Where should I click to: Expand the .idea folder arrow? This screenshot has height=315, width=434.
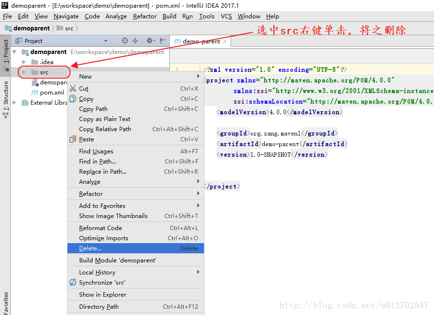pyautogui.click(x=24, y=62)
